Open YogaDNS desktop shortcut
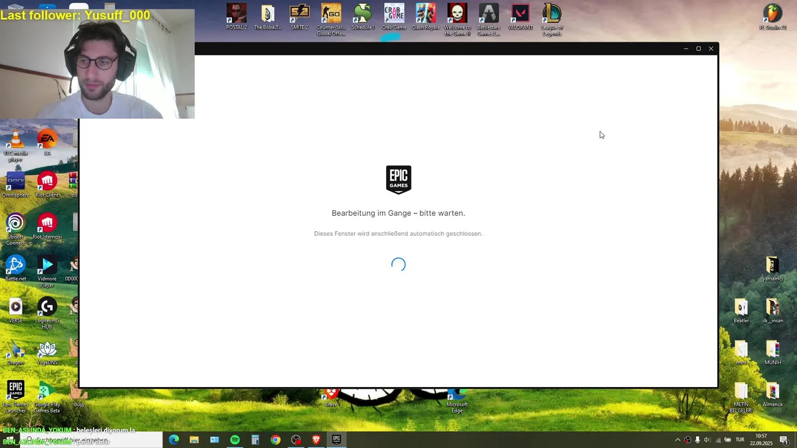 [47, 352]
